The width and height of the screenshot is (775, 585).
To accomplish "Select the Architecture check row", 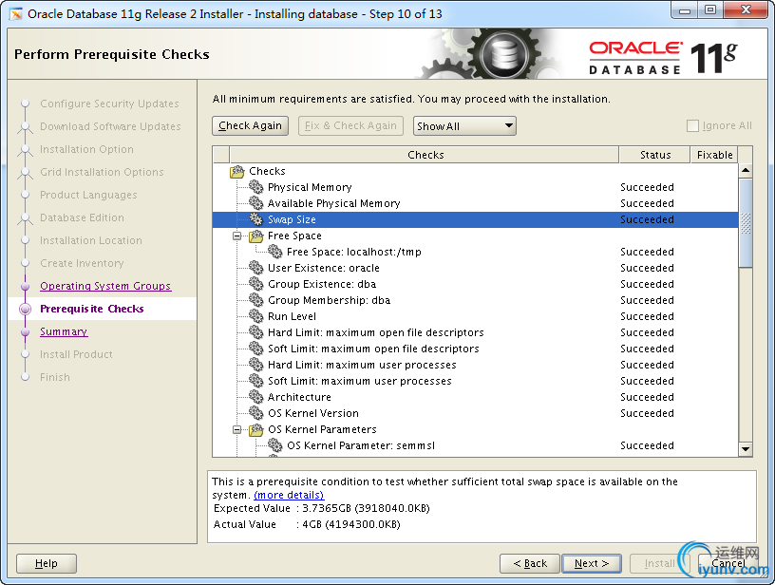I will pos(476,397).
